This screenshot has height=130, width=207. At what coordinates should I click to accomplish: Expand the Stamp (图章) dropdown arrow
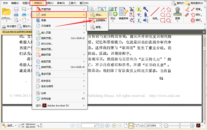[177, 21]
